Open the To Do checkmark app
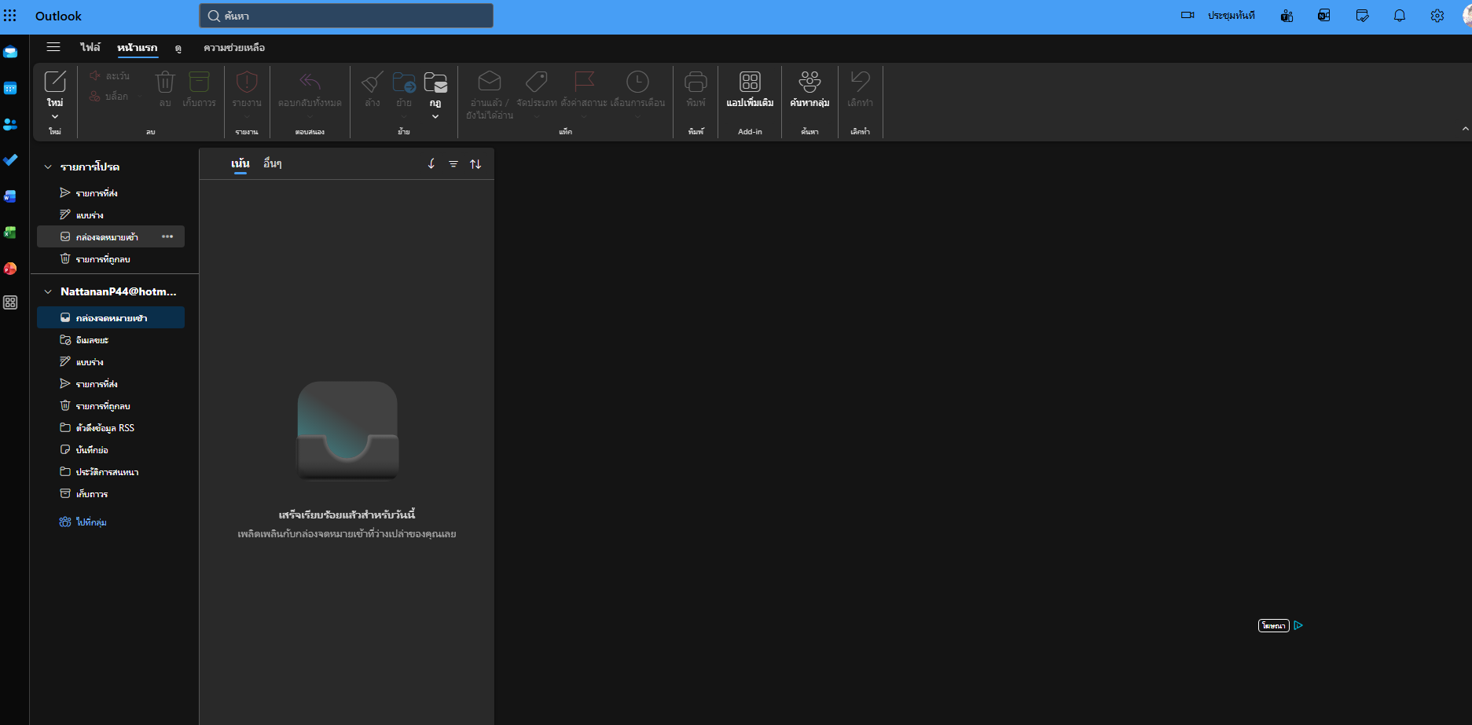This screenshot has width=1472, height=725. coord(10,160)
